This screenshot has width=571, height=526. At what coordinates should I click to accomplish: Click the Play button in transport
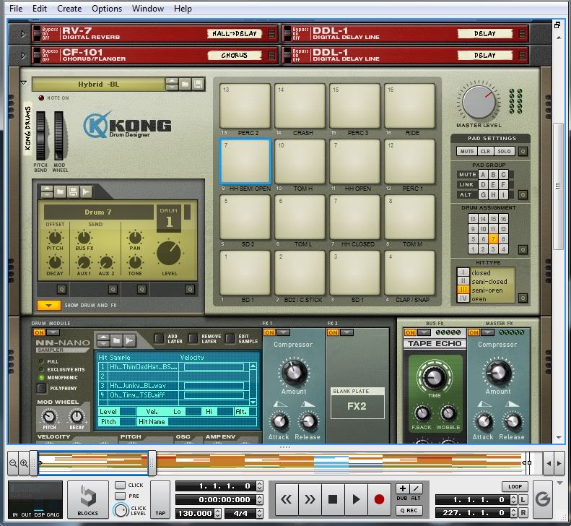pyautogui.click(x=356, y=499)
